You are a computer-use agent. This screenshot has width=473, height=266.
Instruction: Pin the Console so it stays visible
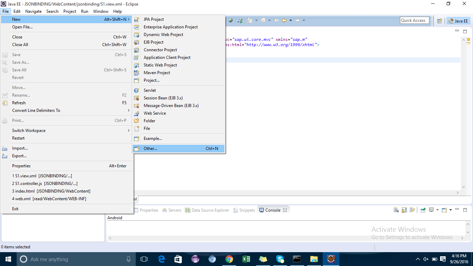[x=423, y=210]
